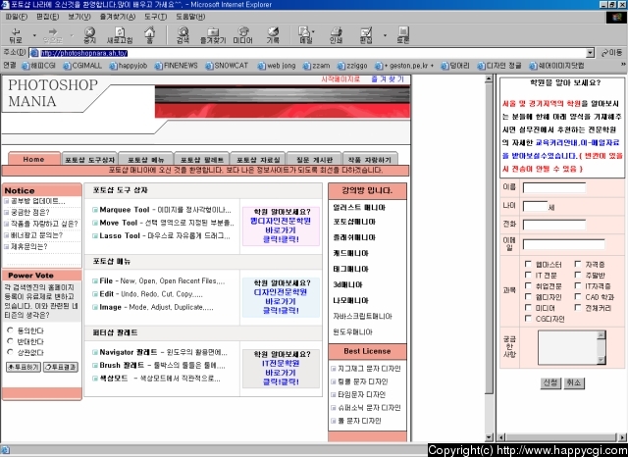Open the Search toolbar icon

pos(183,35)
